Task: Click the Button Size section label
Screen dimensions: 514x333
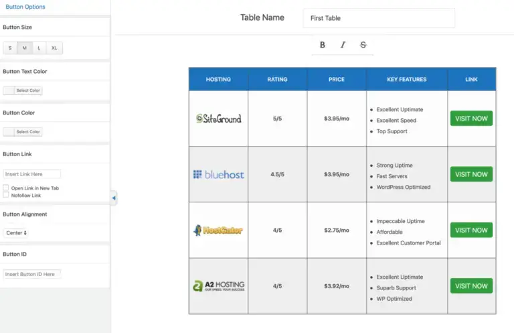Action: 17,27
